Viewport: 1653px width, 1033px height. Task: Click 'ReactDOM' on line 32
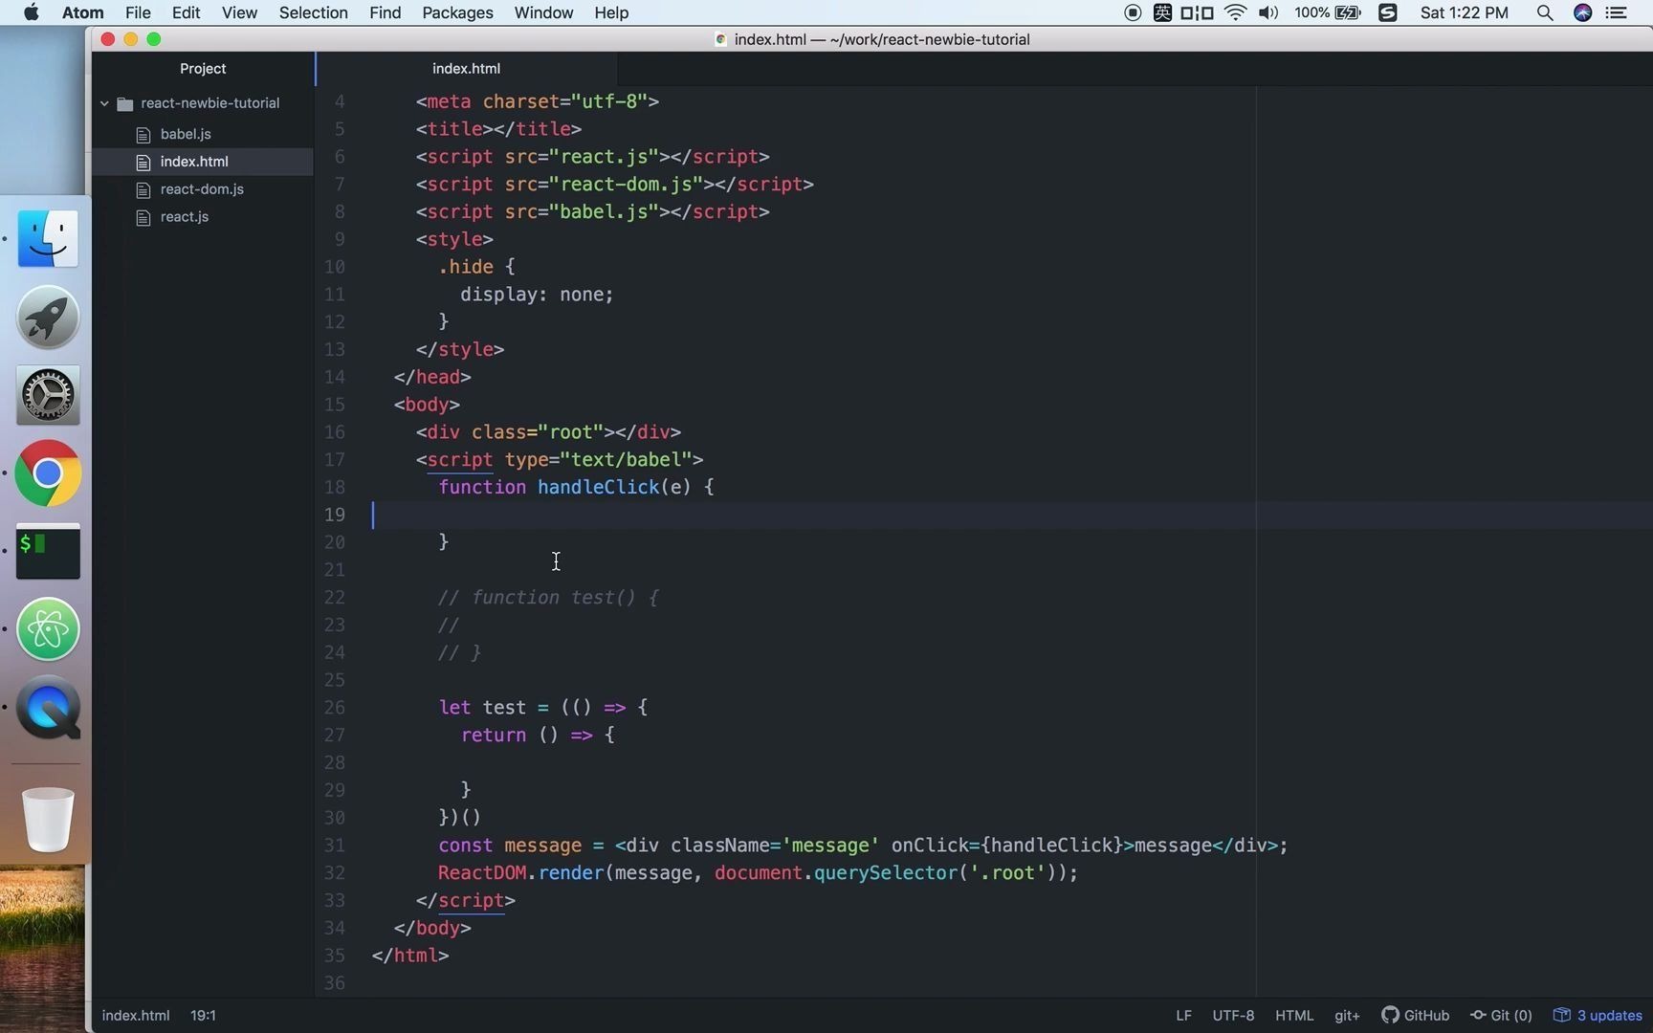click(x=482, y=873)
